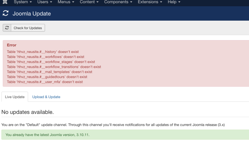Open the Menus dropdown menu
249x148 pixels.
[66, 2]
